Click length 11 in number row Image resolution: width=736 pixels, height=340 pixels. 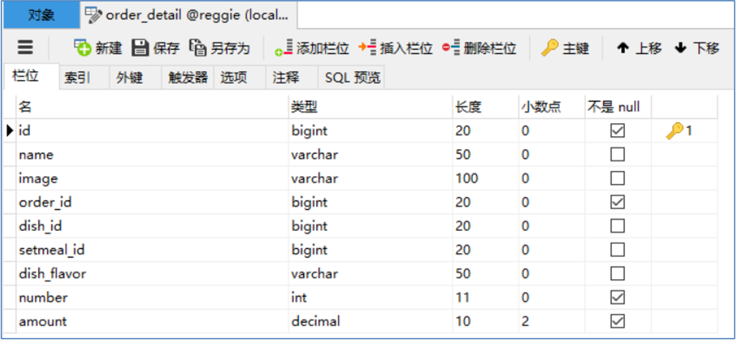486,297
